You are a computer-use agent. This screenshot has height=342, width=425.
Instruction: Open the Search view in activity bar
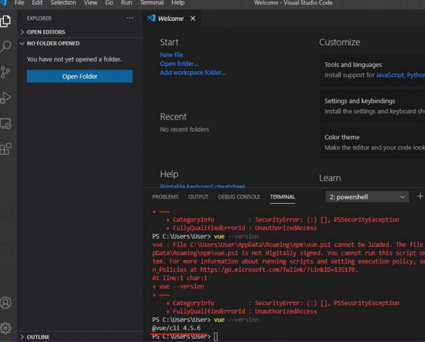pyautogui.click(x=5, y=47)
